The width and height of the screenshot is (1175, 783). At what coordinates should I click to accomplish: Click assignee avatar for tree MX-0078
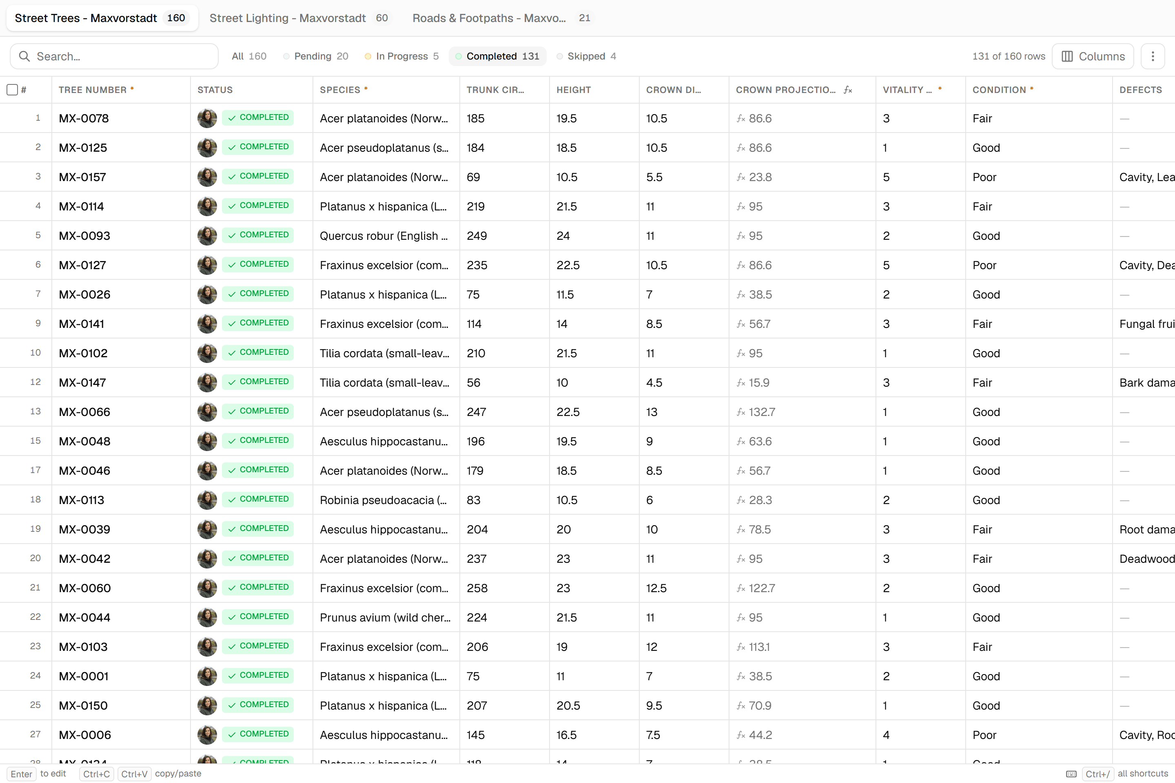coord(207,118)
